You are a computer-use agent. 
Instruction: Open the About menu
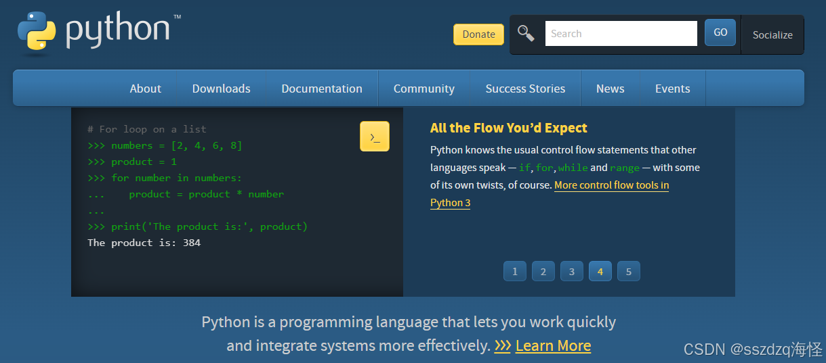click(146, 89)
